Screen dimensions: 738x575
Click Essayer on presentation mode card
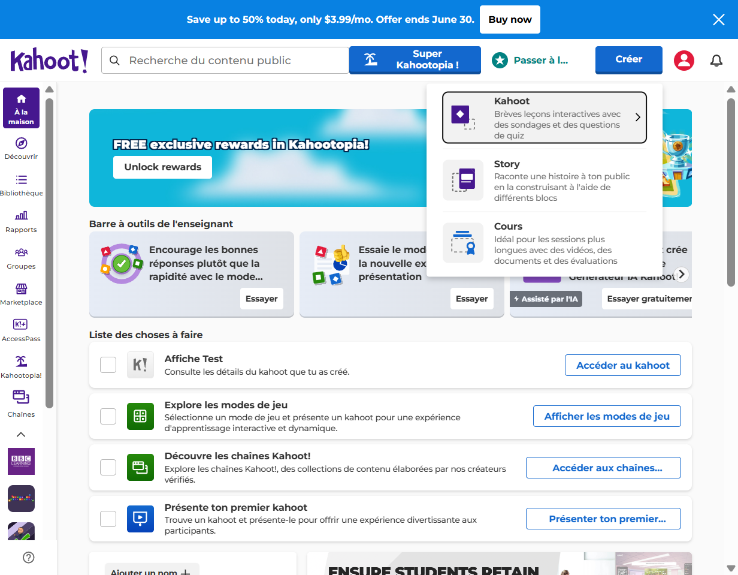[472, 299]
